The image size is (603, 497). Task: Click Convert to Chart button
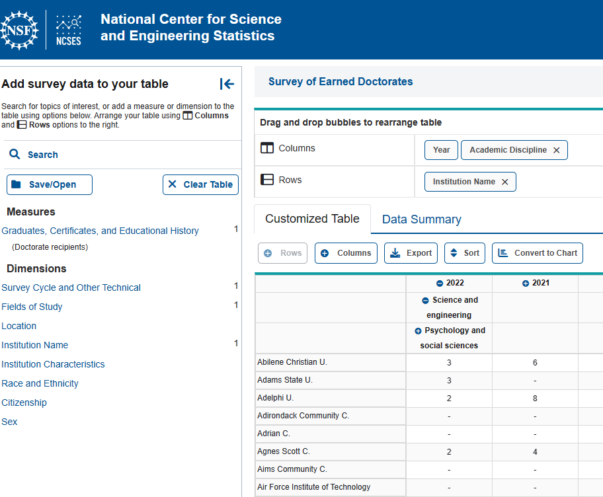point(537,253)
